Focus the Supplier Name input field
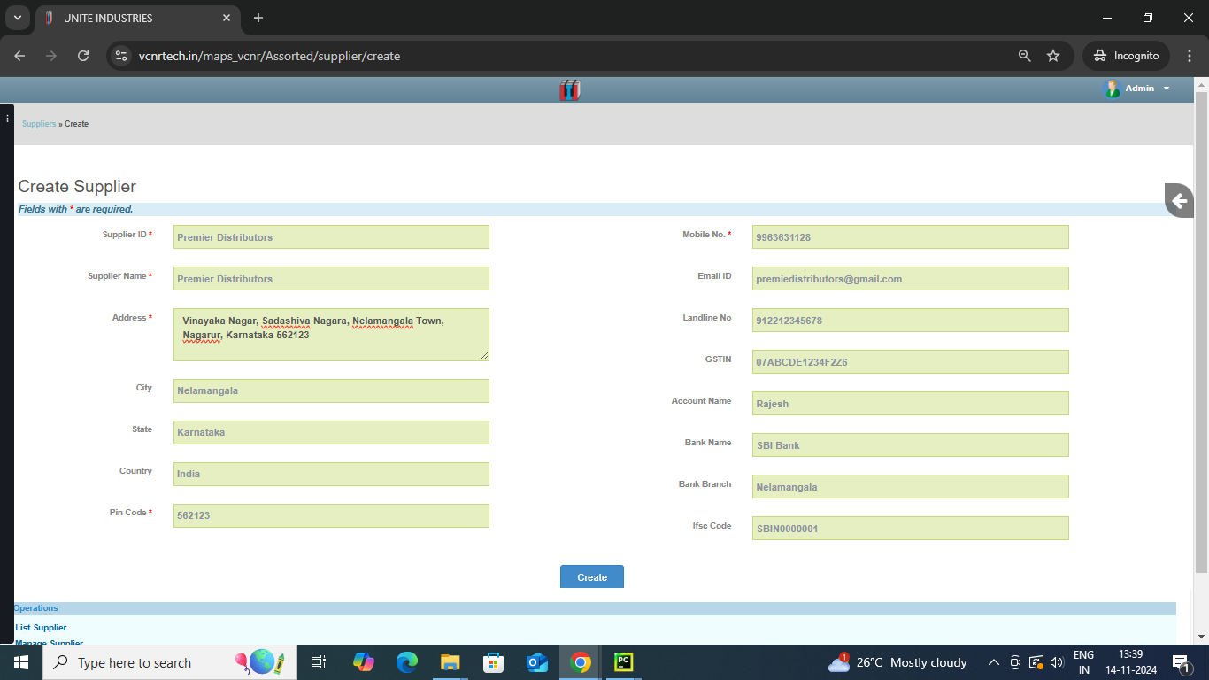The image size is (1209, 680). (x=331, y=278)
